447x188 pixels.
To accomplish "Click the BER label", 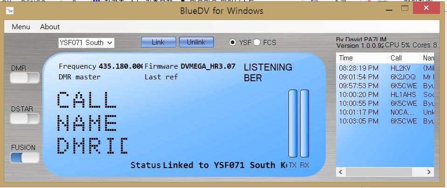I will pos(253,78).
